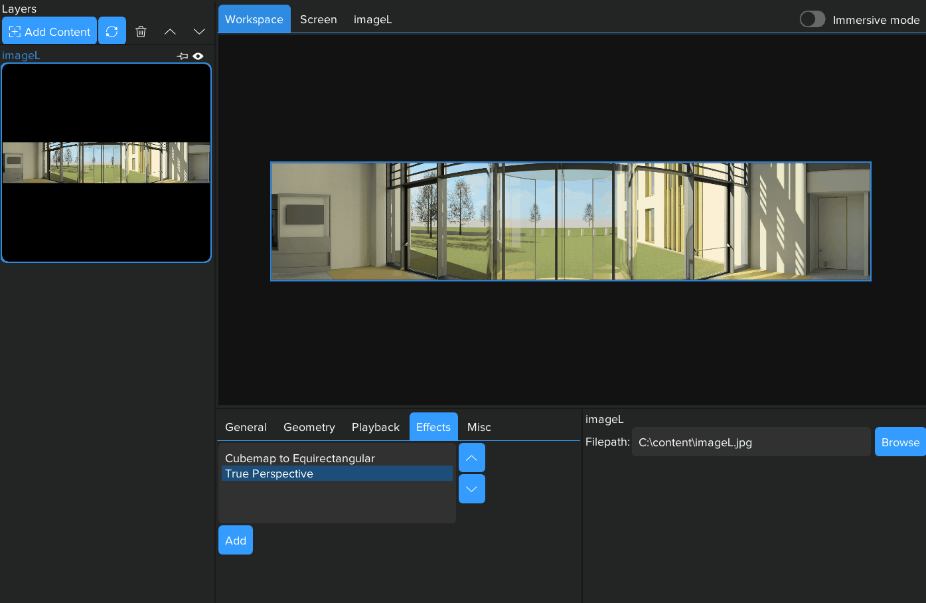The height and width of the screenshot is (603, 926).
Task: Delete layer with the trash icon
Action: point(141,31)
